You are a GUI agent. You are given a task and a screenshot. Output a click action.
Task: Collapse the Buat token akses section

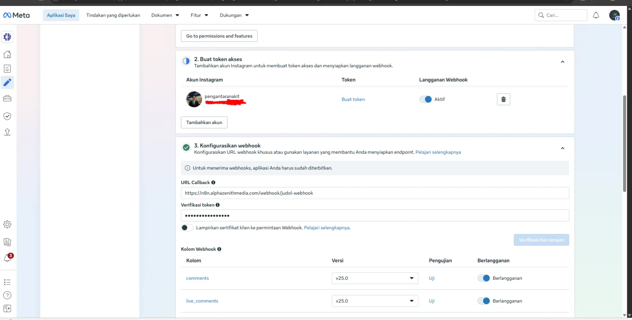[562, 62]
